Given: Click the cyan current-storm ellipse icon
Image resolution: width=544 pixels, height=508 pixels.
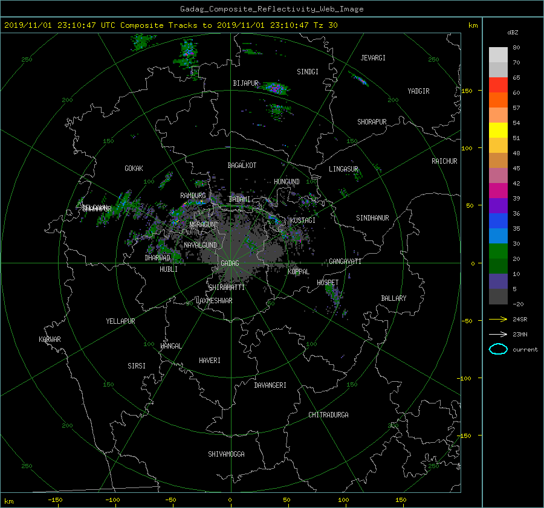Looking at the screenshot, I should tap(498, 349).
